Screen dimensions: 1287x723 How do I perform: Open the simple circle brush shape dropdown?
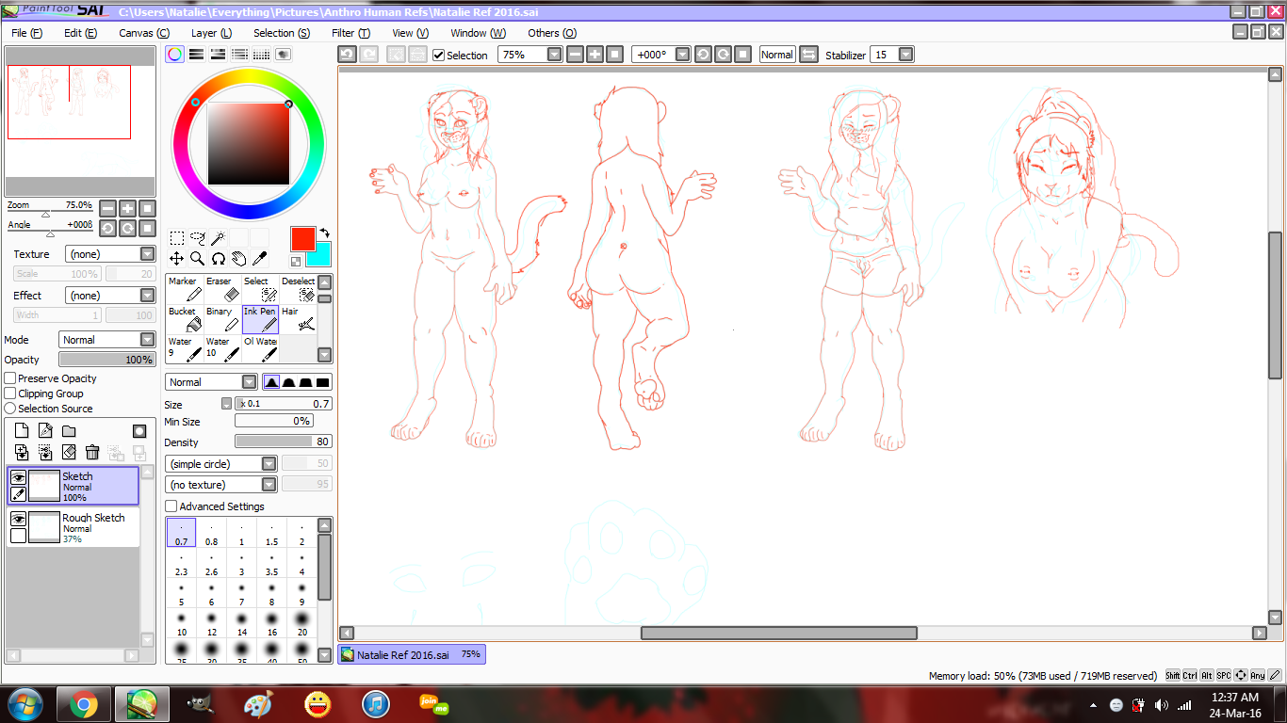pyautogui.click(x=221, y=464)
